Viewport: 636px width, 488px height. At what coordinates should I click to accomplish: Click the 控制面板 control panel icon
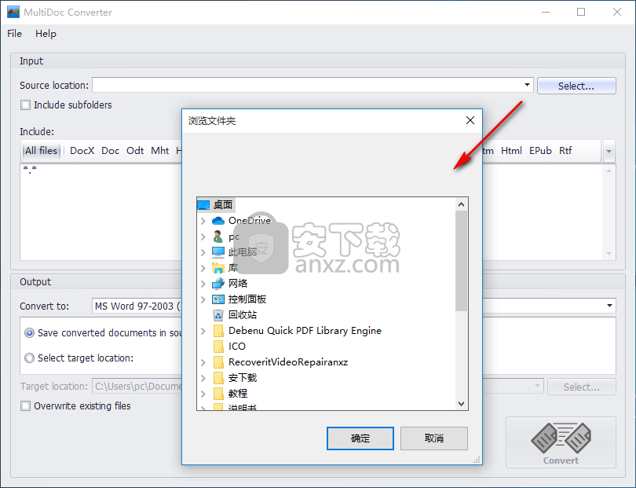(x=218, y=299)
